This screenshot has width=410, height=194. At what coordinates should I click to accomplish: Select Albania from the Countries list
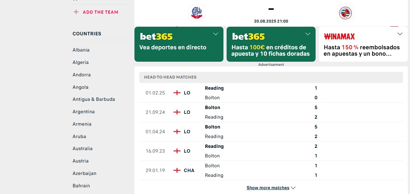[81, 50]
